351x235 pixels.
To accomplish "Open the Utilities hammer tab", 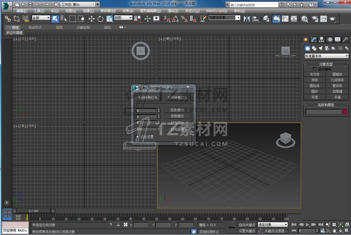I will pyautogui.click(x=346, y=40).
